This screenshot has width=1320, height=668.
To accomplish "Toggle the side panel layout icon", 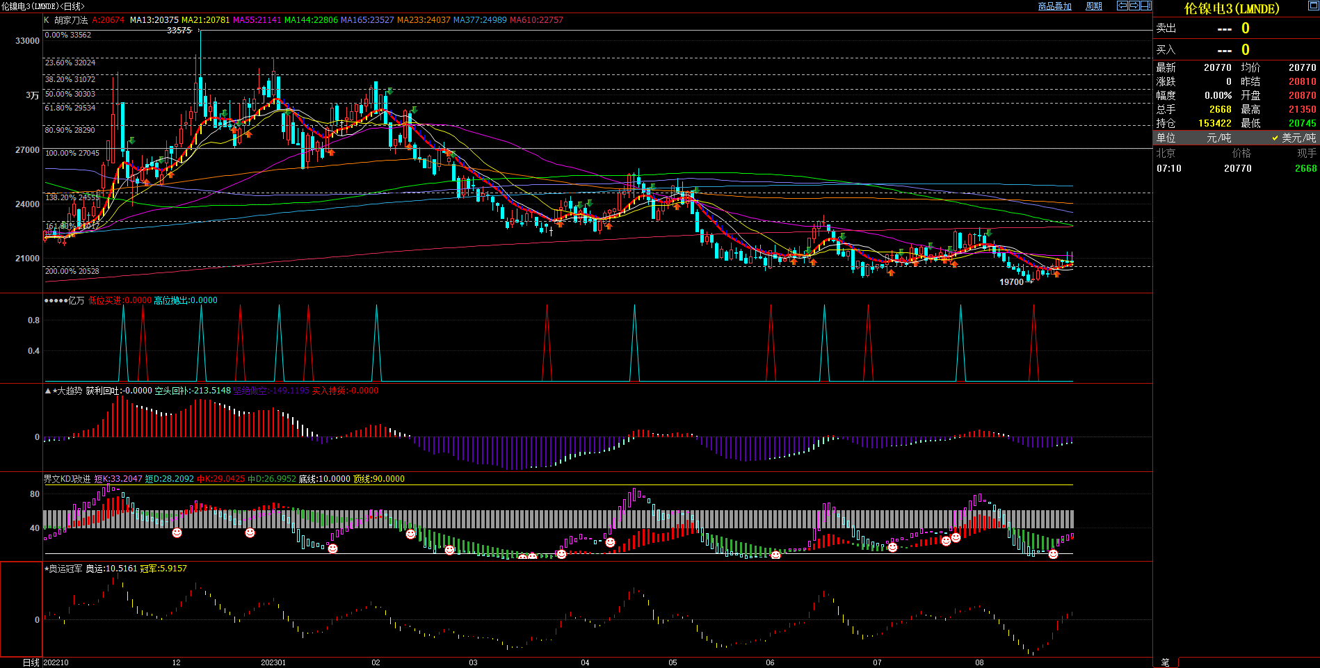I will click(1145, 6).
